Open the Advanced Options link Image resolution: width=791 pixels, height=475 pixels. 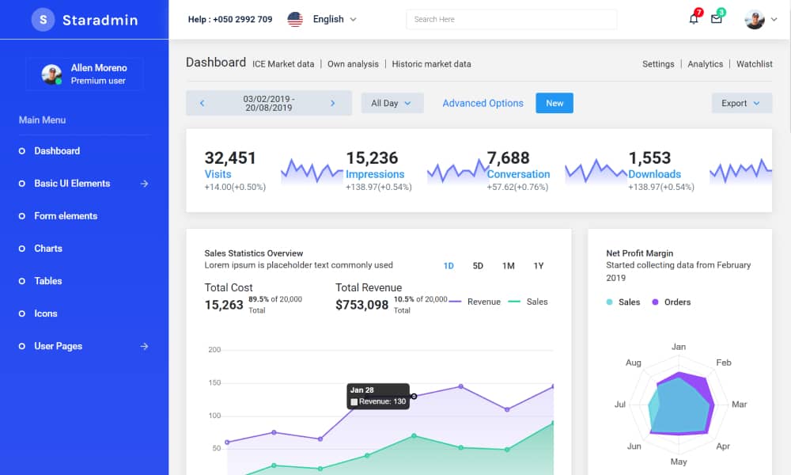483,103
